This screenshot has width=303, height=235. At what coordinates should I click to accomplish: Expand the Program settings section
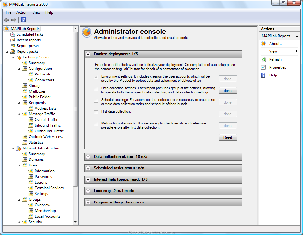[x=88, y=202]
